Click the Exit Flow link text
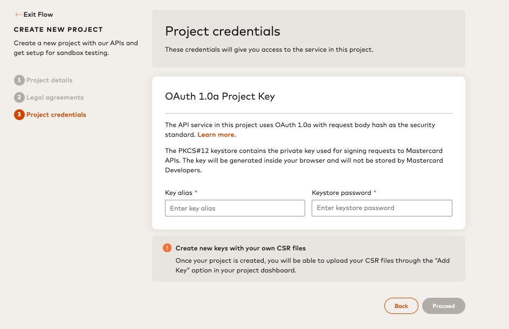509x329 pixels. coord(38,15)
